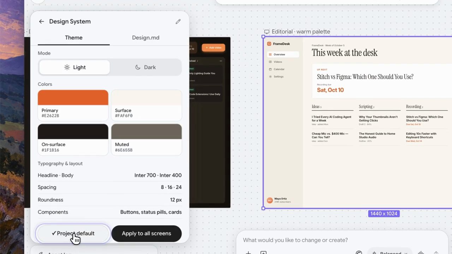Click the 'Sat, Oct 10' recording due date
This screenshot has width=452, height=254.
[x=330, y=90]
